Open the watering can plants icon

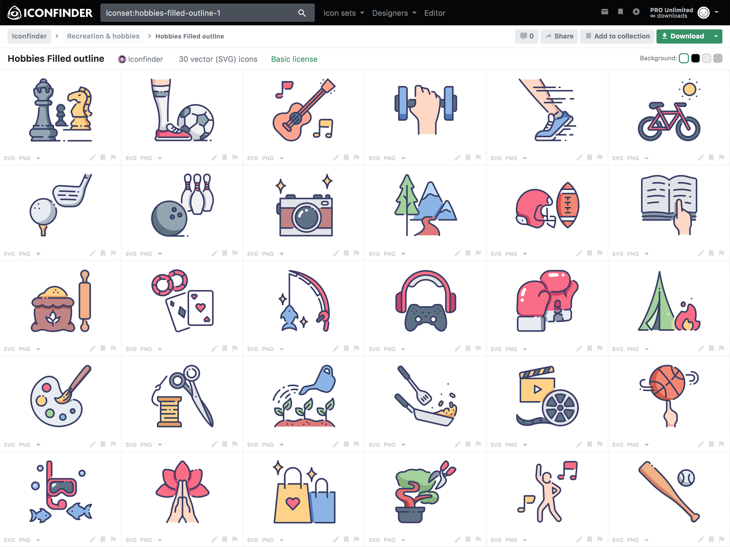click(304, 396)
